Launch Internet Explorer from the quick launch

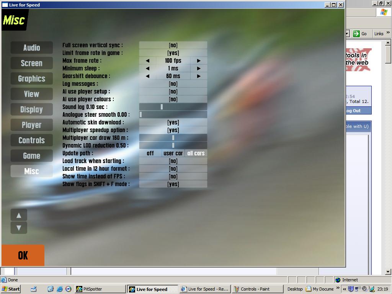tap(59, 289)
